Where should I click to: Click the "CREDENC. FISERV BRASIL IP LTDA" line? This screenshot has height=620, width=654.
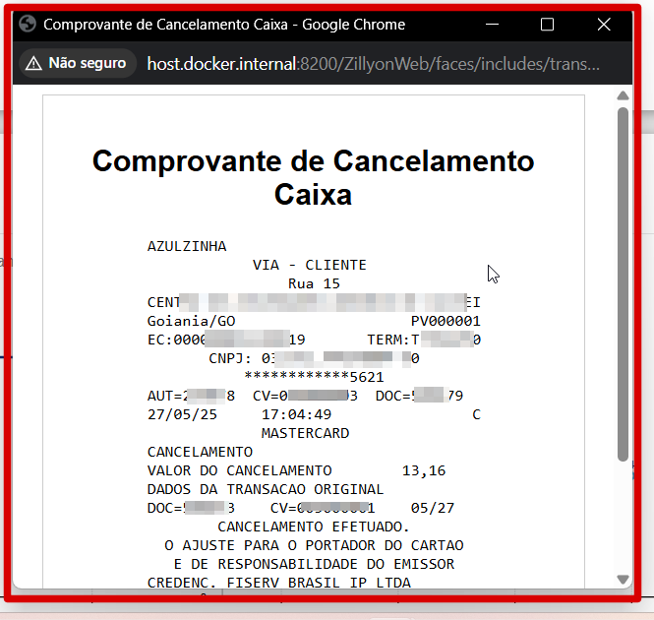tap(278, 583)
